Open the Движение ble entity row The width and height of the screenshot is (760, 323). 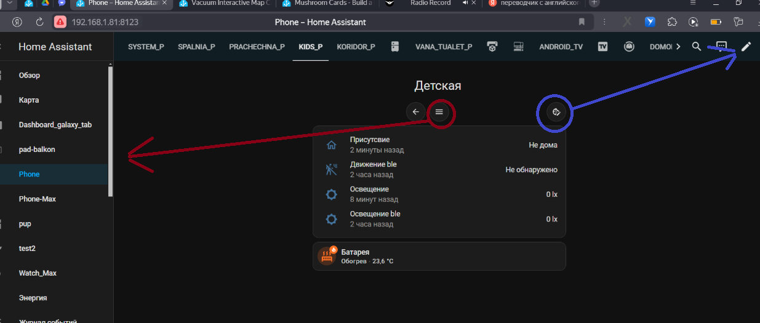(439, 170)
